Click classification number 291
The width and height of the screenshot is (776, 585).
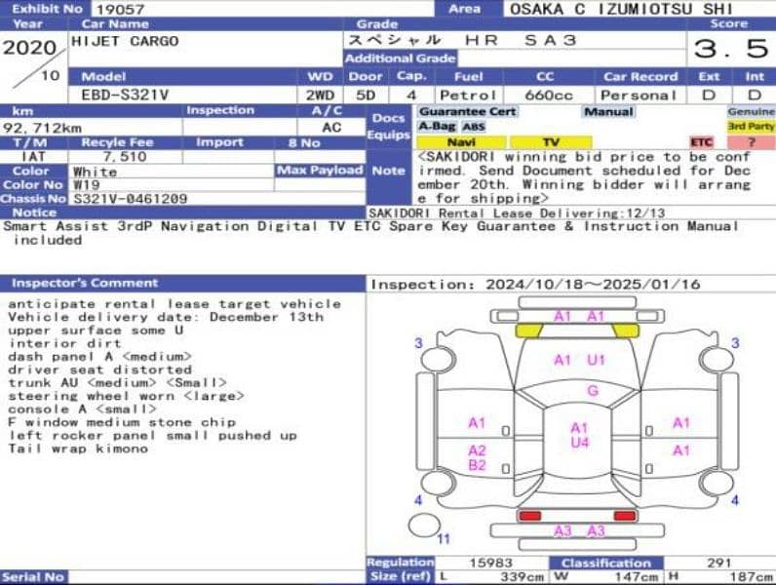click(x=719, y=563)
